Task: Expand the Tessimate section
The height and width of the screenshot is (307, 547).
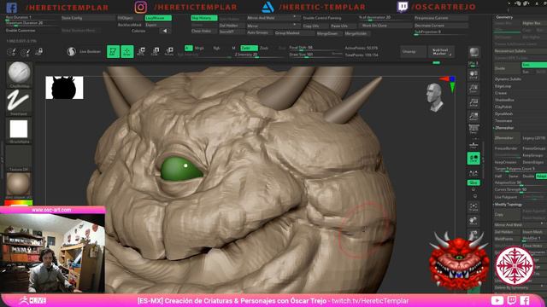Action: click(x=503, y=121)
